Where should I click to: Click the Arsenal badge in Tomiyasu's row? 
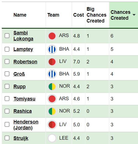coord(52,99)
